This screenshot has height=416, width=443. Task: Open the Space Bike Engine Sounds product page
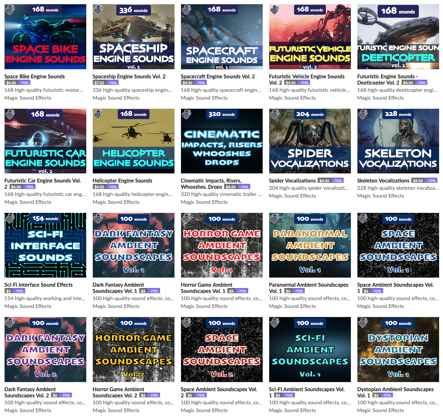pyautogui.click(x=35, y=76)
